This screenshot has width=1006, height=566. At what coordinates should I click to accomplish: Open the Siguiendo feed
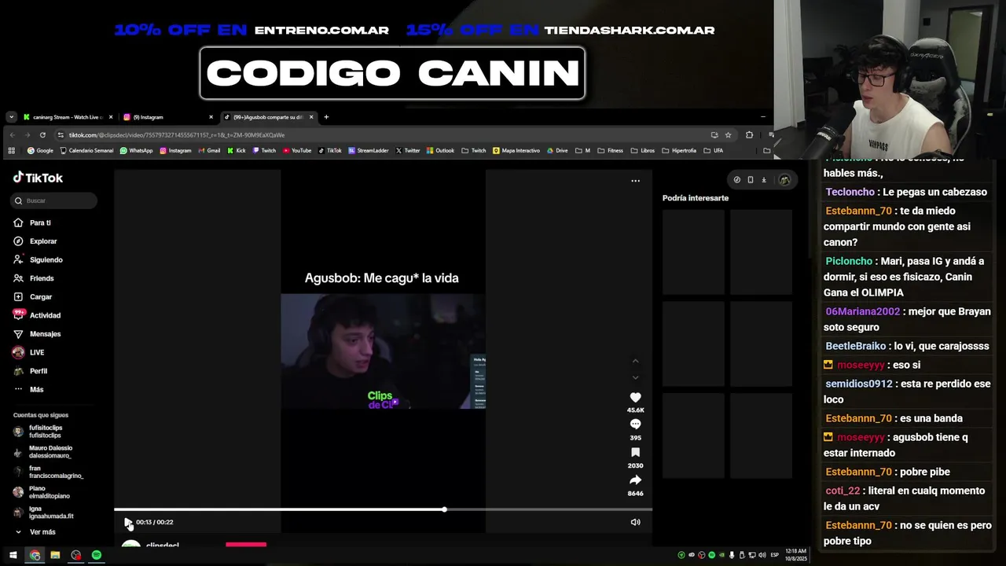38,259
